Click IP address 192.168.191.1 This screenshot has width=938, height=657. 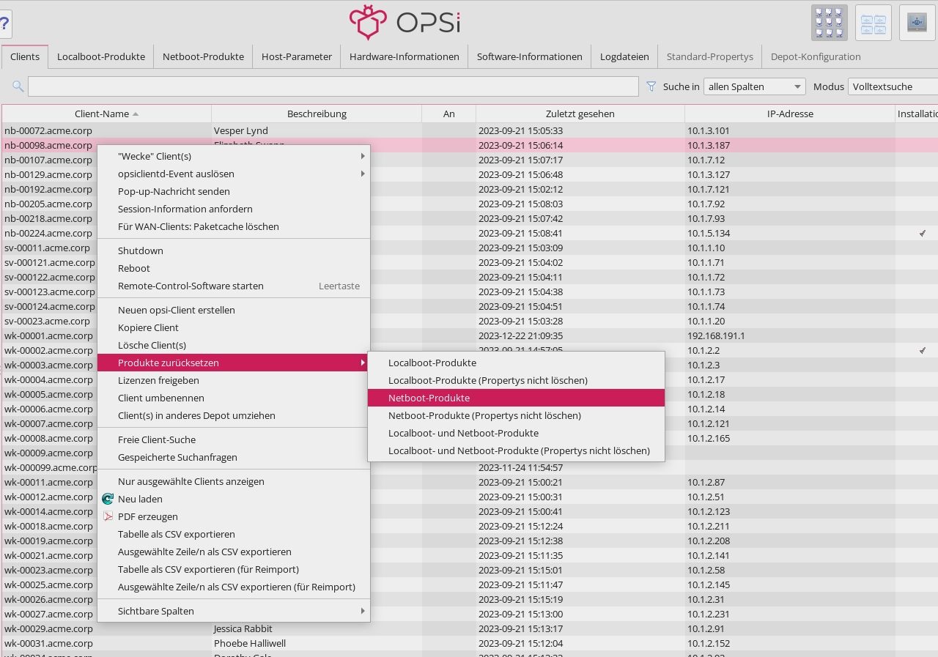pyautogui.click(x=716, y=335)
